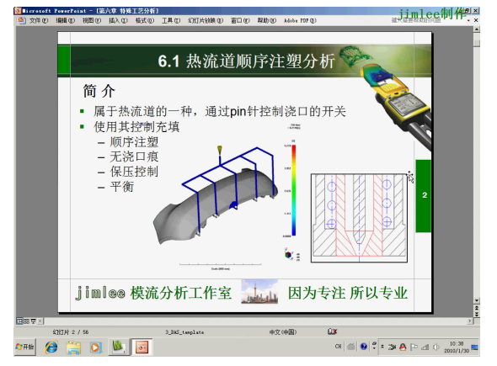Click the 开始 Start button

pos(24,347)
